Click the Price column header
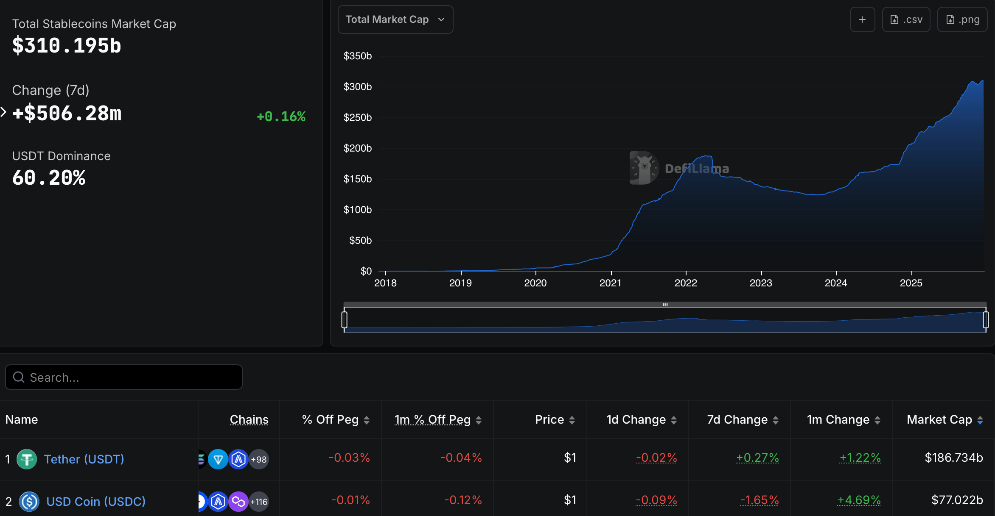This screenshot has width=995, height=516. (x=549, y=419)
